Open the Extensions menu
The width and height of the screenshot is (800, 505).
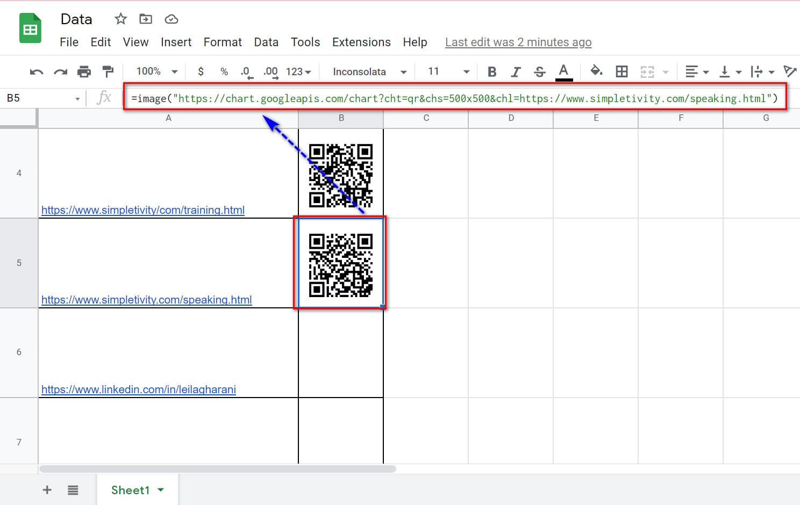pos(361,42)
